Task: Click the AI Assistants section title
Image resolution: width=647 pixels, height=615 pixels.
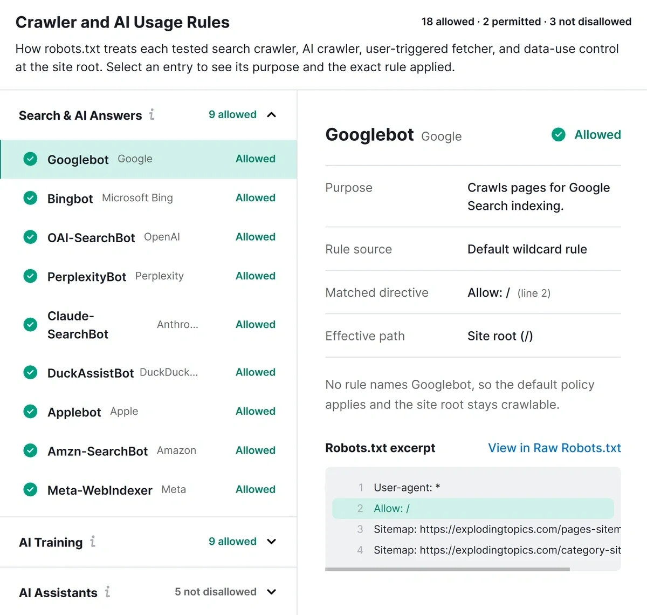Action: pos(58,592)
